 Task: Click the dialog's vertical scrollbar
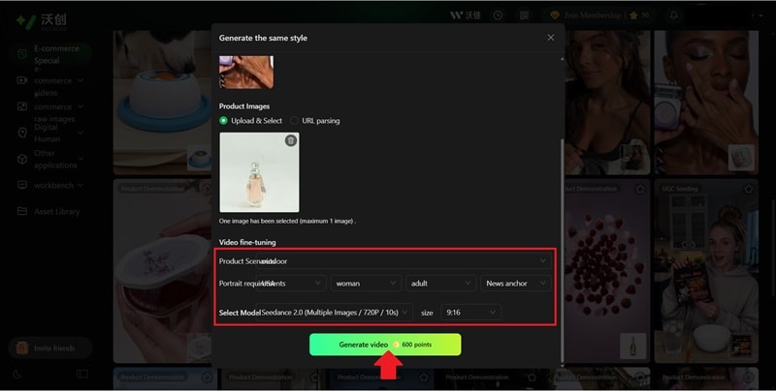coord(562,251)
